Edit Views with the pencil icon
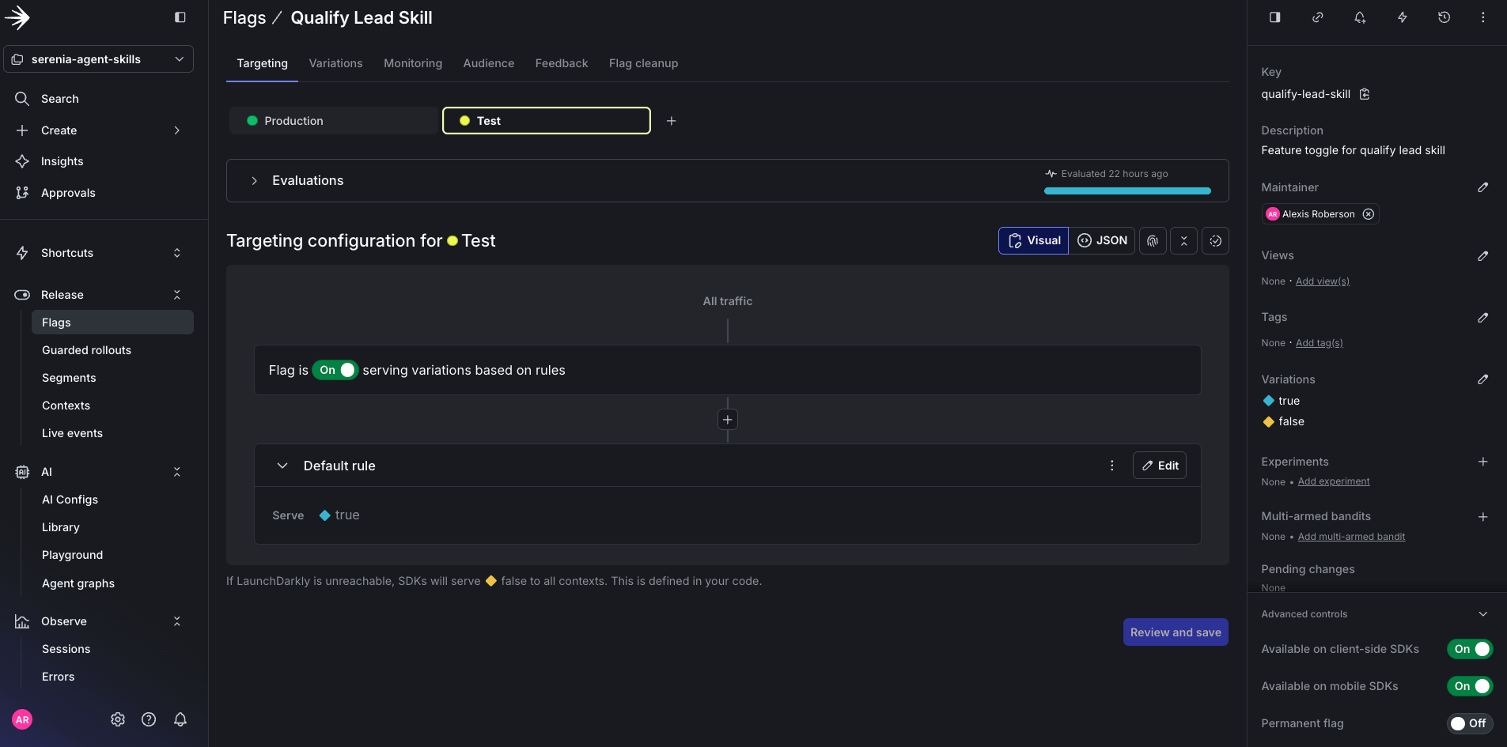Screen dimensions: 1507x747 [1483, 255]
